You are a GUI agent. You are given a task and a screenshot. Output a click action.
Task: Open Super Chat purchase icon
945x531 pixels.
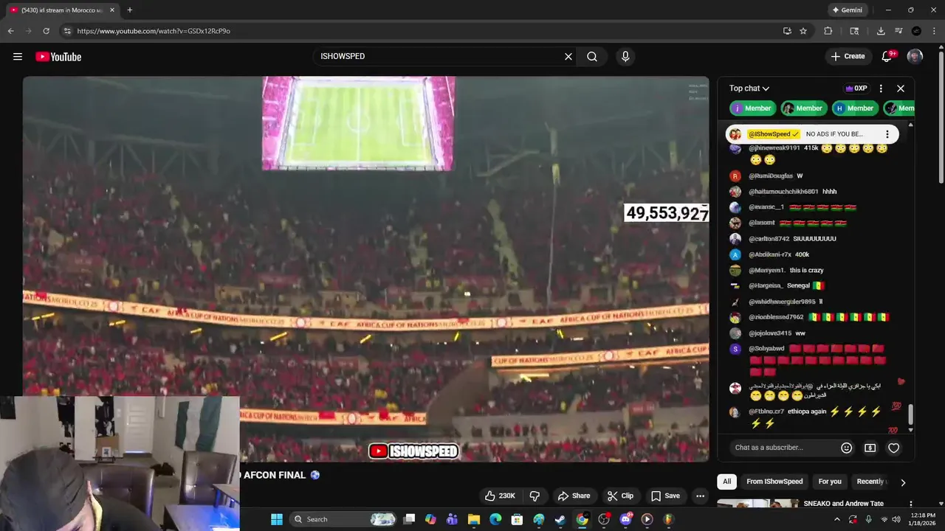[x=870, y=448]
